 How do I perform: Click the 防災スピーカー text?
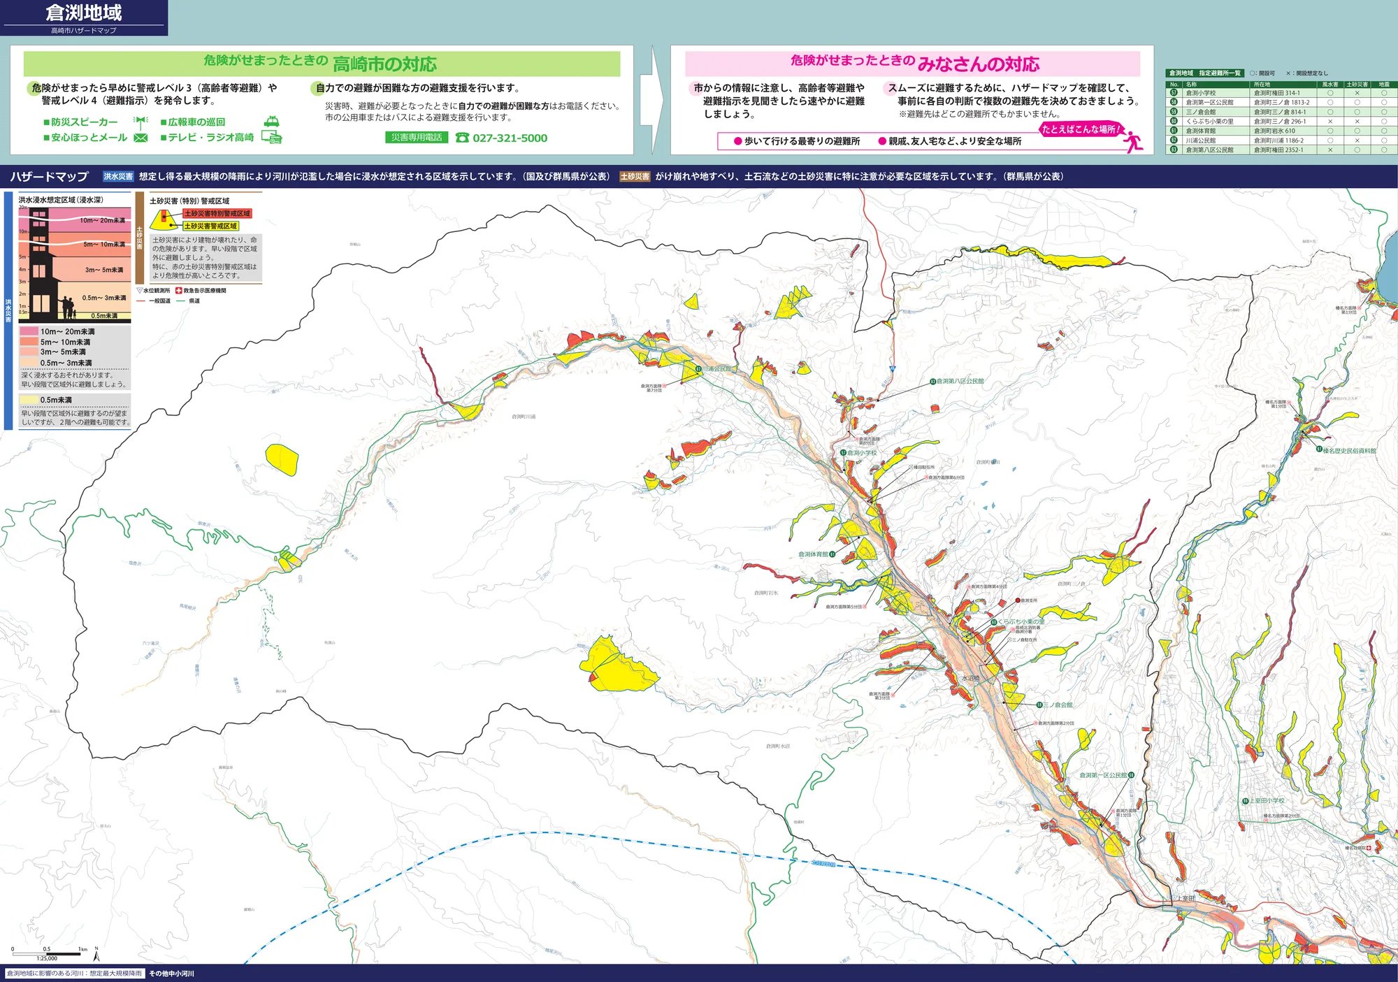[85, 122]
